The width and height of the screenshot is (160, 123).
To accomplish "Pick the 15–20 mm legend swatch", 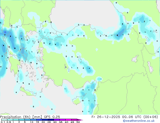I will tap(39, 120).
